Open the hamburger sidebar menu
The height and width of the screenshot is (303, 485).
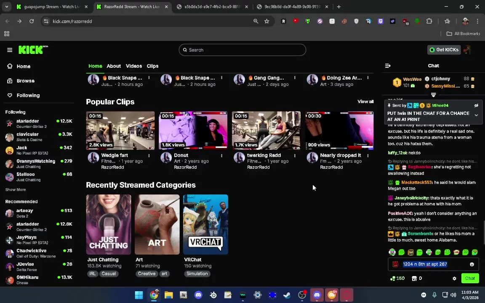tap(10, 50)
